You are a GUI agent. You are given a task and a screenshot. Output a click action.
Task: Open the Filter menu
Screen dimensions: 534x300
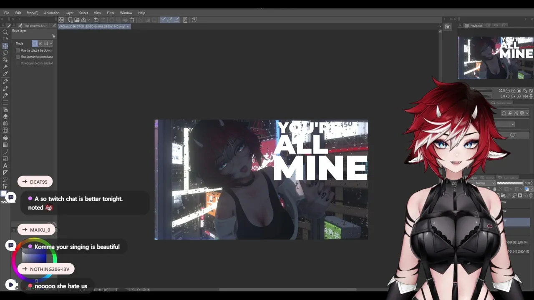(111, 13)
